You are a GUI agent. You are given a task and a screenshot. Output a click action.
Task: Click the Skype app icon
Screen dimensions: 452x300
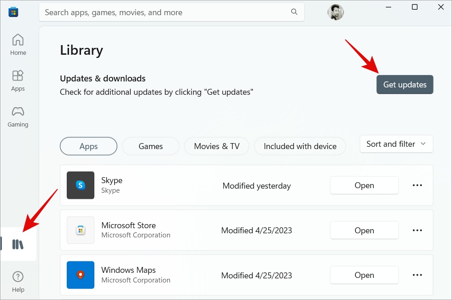(81, 185)
